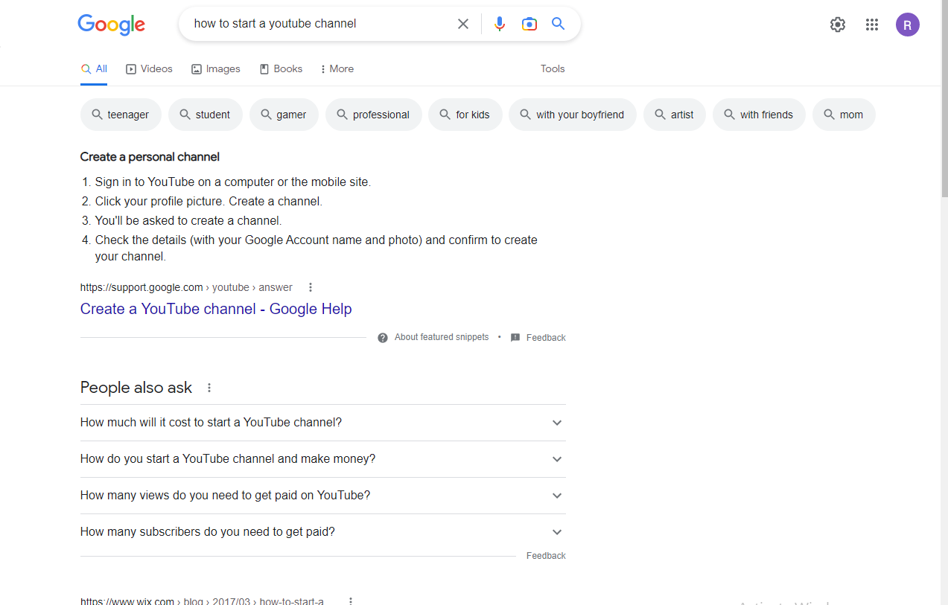Refine search with the 'professional' chip
This screenshot has width=948, height=605.
tap(374, 115)
